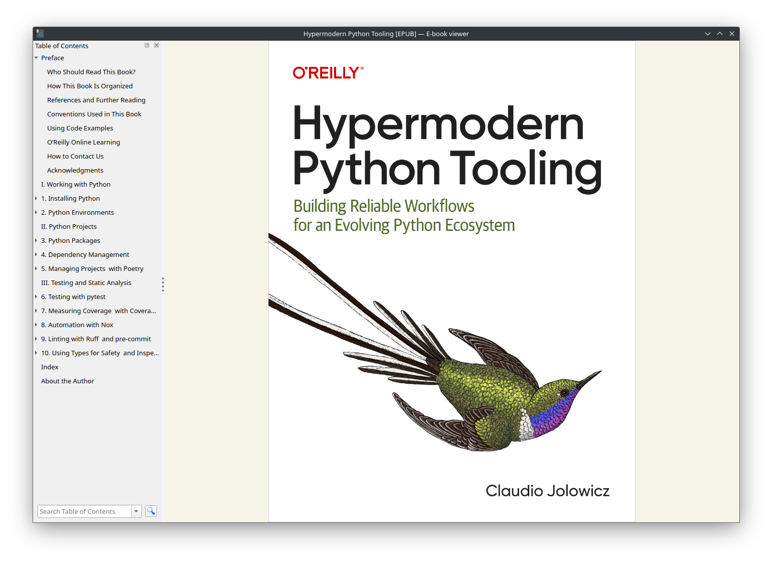
Task: Expand the 1. Installing Python chapter
Action: click(x=36, y=199)
